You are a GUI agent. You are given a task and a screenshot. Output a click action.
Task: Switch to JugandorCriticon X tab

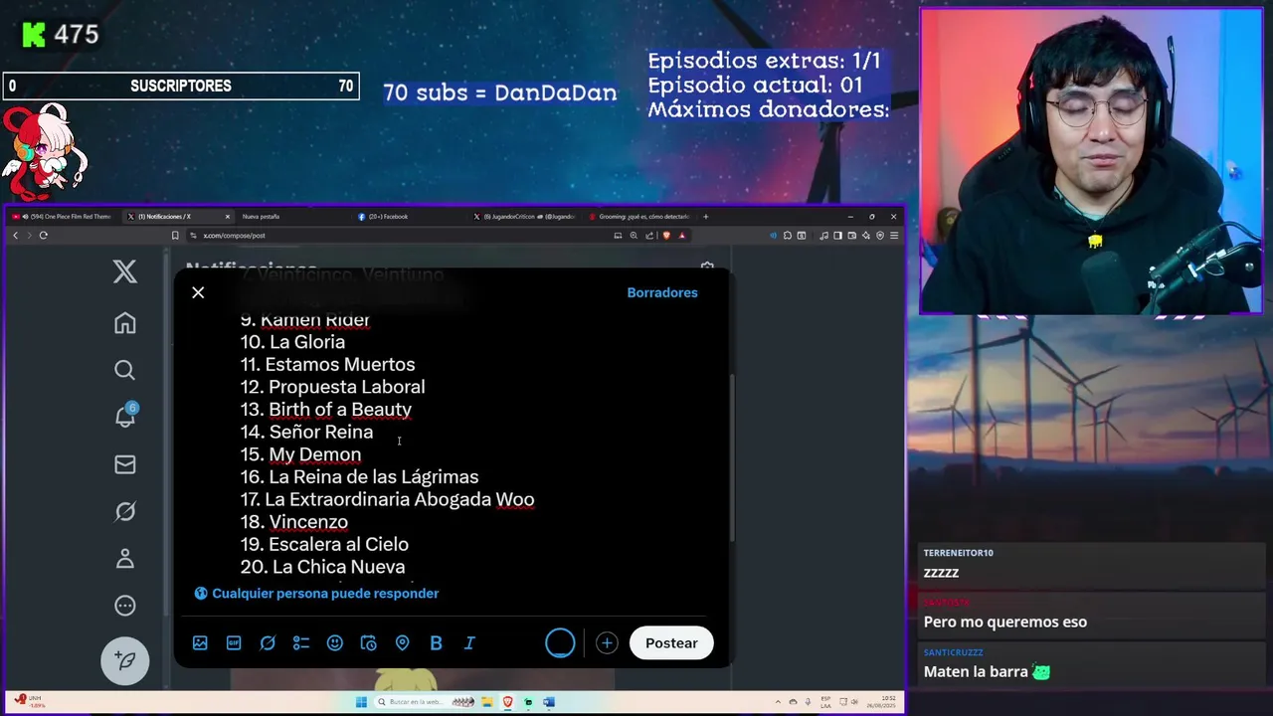click(x=525, y=216)
